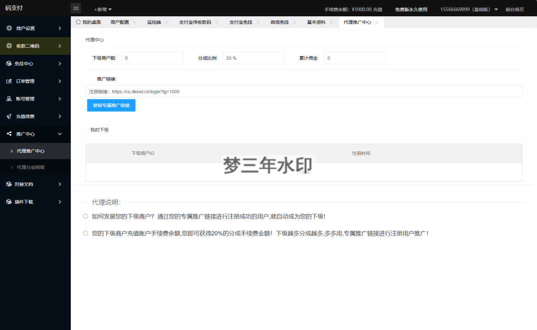Close the 监控端 tab
The image size is (537, 330).
[x=166, y=22]
